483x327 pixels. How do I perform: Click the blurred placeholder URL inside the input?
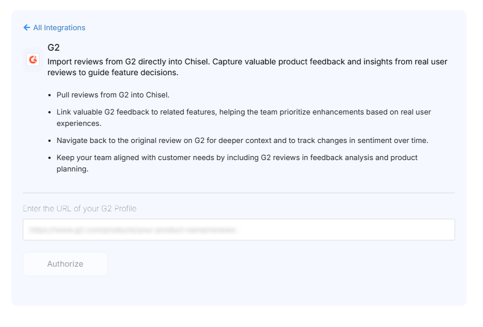click(133, 230)
